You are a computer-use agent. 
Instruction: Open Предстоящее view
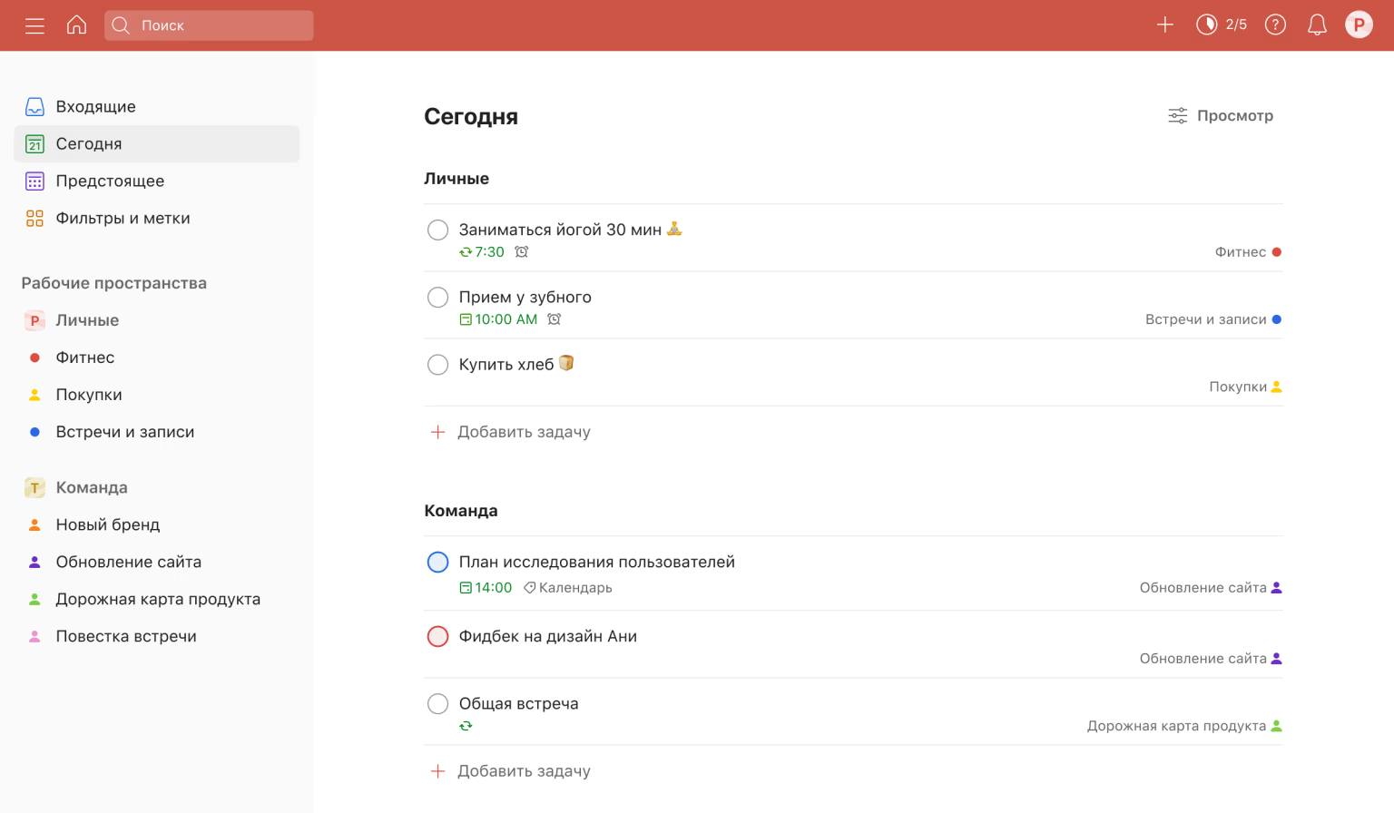coord(157,181)
